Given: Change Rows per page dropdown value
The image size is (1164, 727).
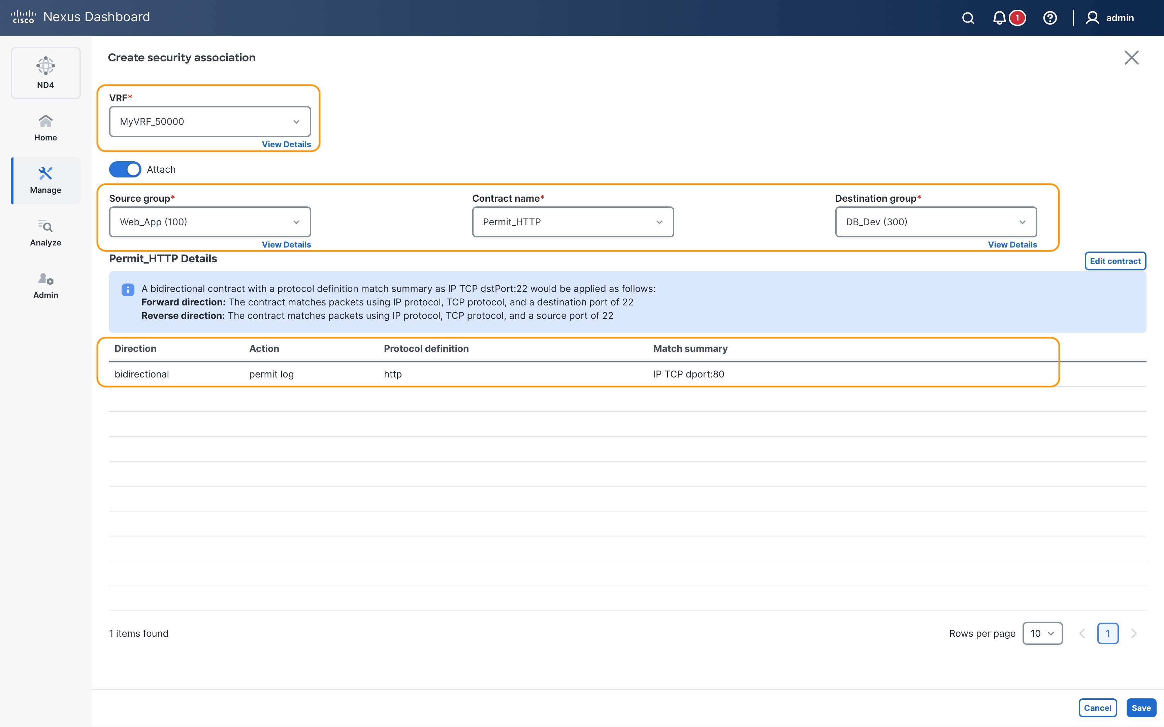Looking at the screenshot, I should coord(1042,633).
